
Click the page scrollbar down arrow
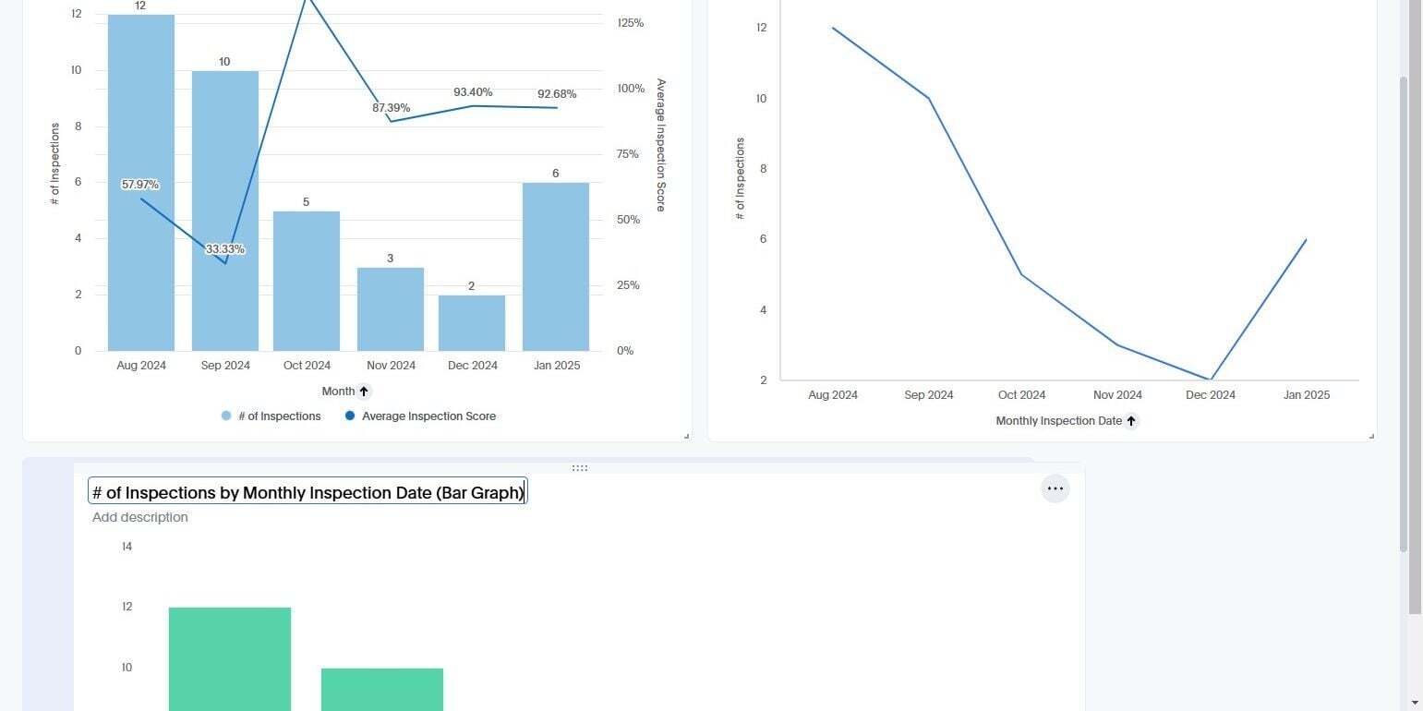[x=1416, y=703]
